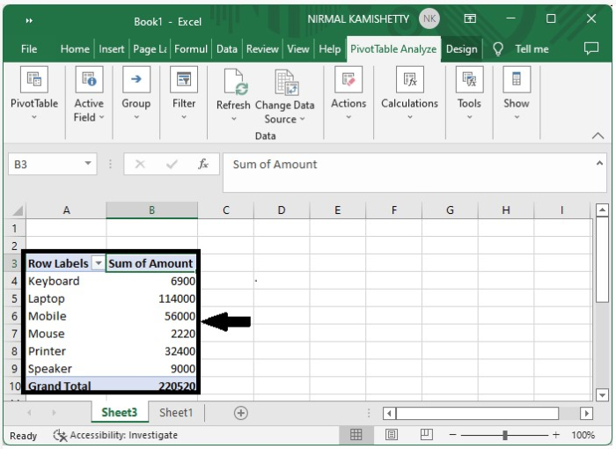Screen dimensions: 616x449
Task: Switch to the Design ribbon tab
Action: pos(461,49)
